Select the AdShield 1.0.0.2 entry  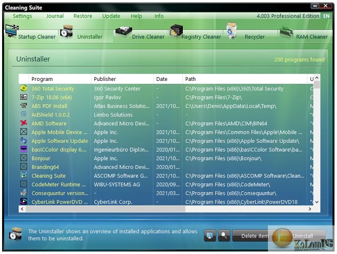coord(51,115)
